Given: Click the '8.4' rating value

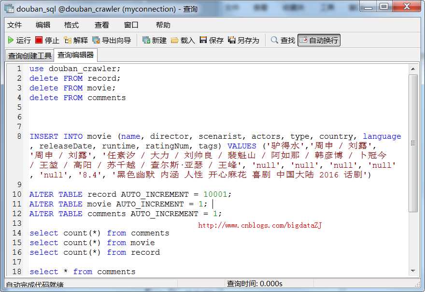Looking at the screenshot, I should pyautogui.click(x=89, y=175).
